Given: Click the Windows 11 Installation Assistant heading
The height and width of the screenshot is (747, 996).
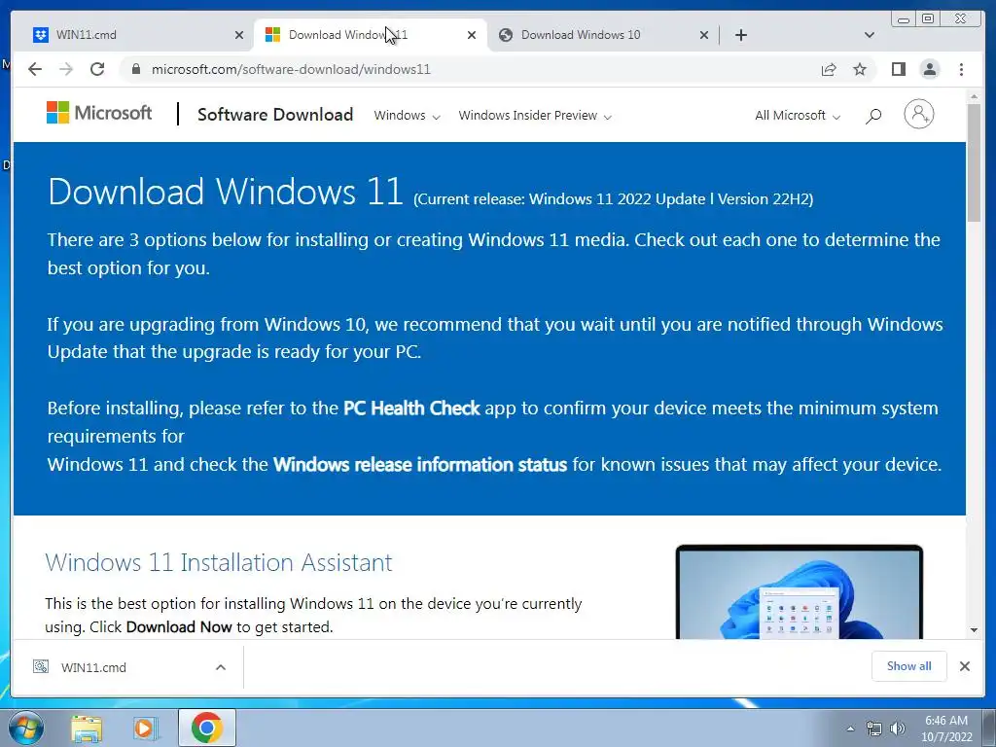Looking at the screenshot, I should tap(219, 563).
